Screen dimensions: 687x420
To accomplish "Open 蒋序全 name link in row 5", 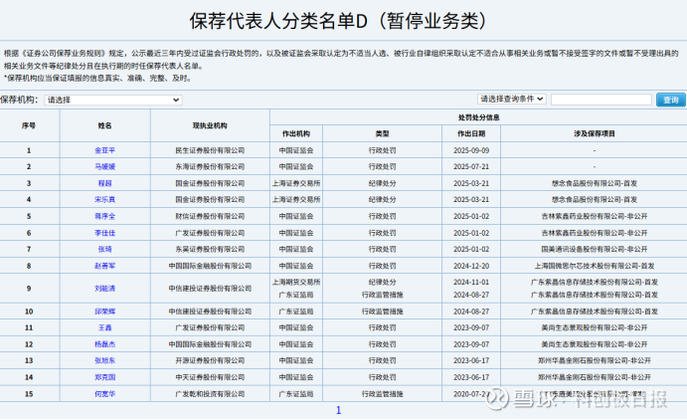I will pos(104,216).
